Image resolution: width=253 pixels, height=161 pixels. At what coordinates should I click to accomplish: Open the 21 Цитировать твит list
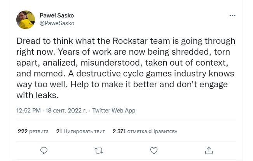(x=80, y=131)
